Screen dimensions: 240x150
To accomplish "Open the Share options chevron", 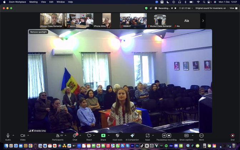I will pos(109,135).
